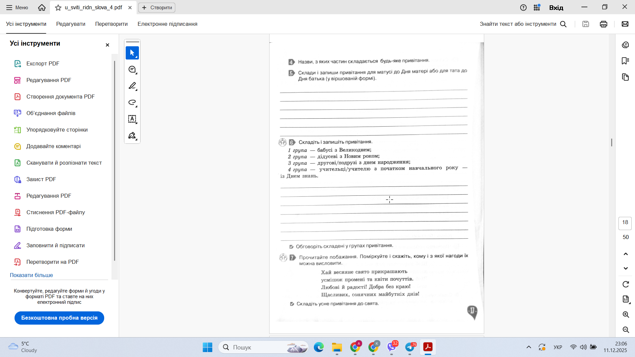635x357 pixels.
Task: Select the arrow selection tool
Action: click(132, 53)
